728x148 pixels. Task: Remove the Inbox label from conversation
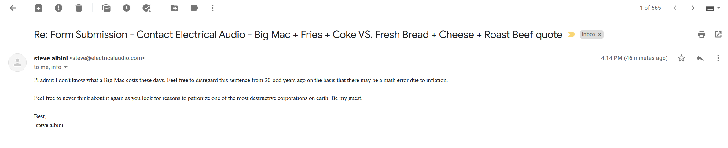pyautogui.click(x=600, y=35)
